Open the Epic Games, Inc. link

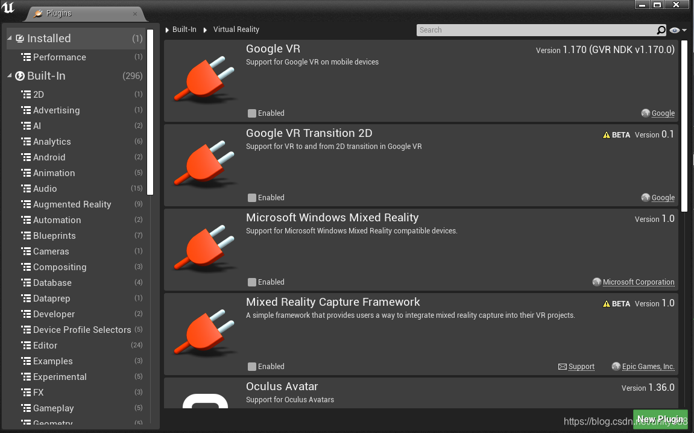tap(648, 367)
